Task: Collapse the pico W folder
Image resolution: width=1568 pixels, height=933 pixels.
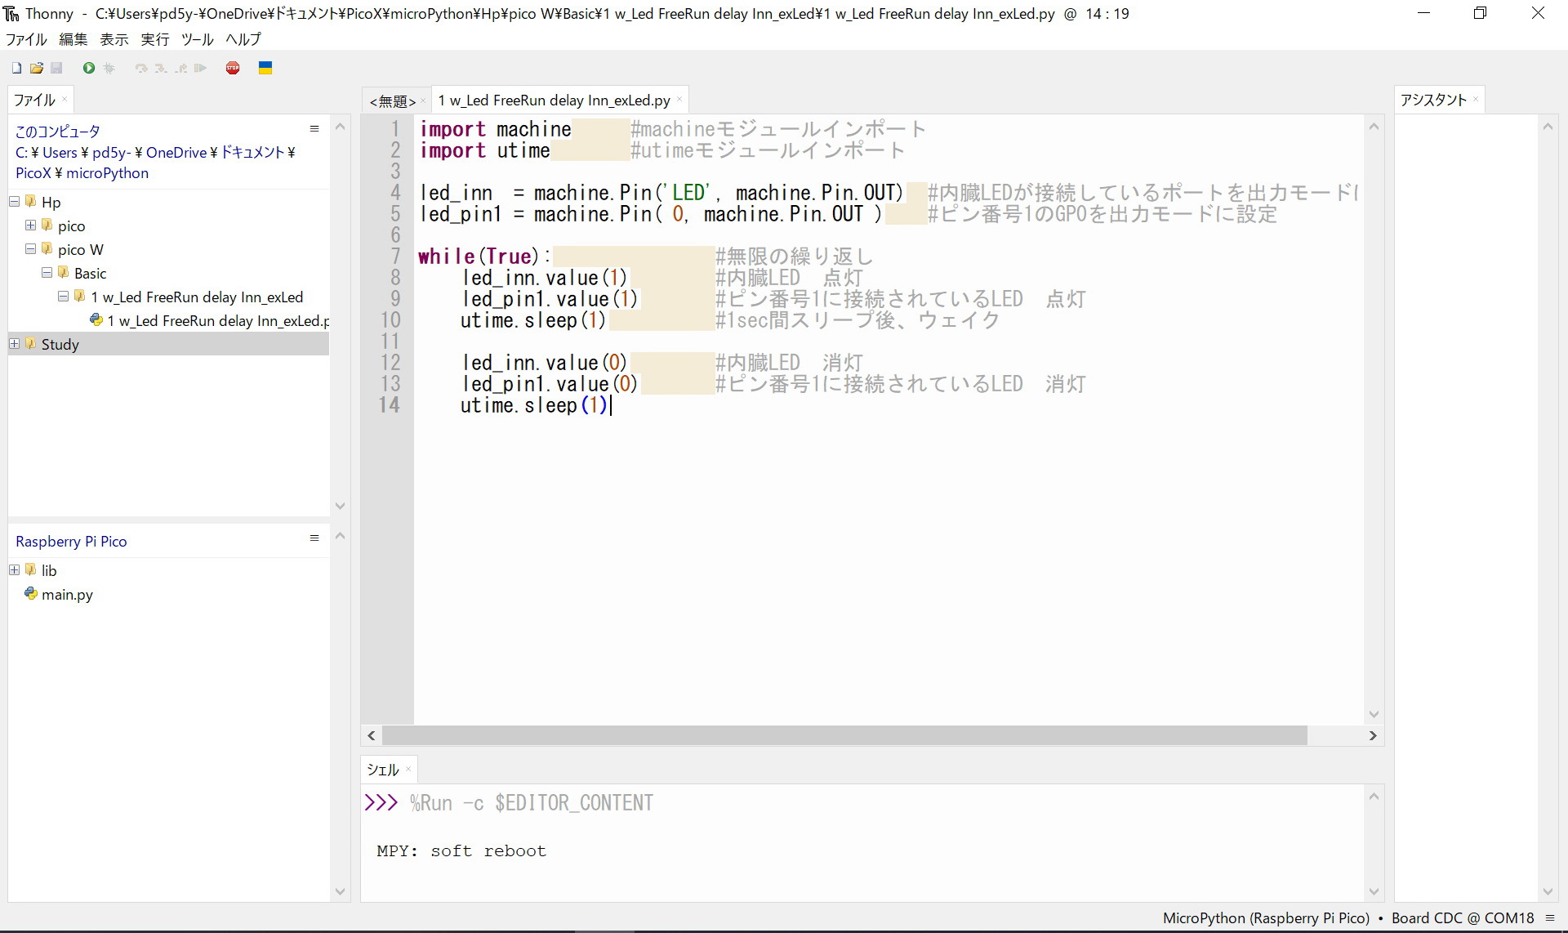Action: tap(31, 249)
